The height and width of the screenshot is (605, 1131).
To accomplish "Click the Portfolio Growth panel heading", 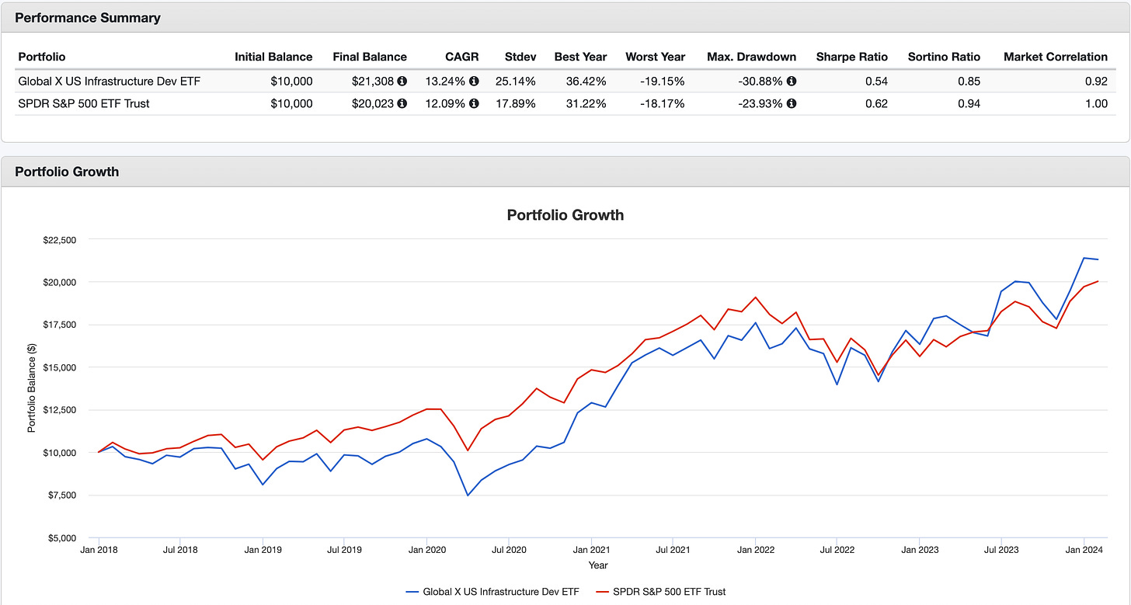I will point(67,172).
